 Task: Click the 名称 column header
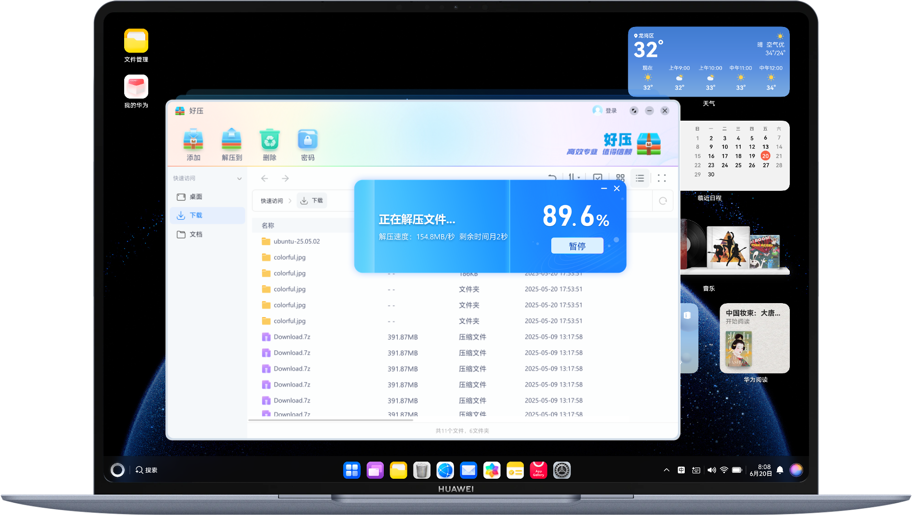(268, 225)
